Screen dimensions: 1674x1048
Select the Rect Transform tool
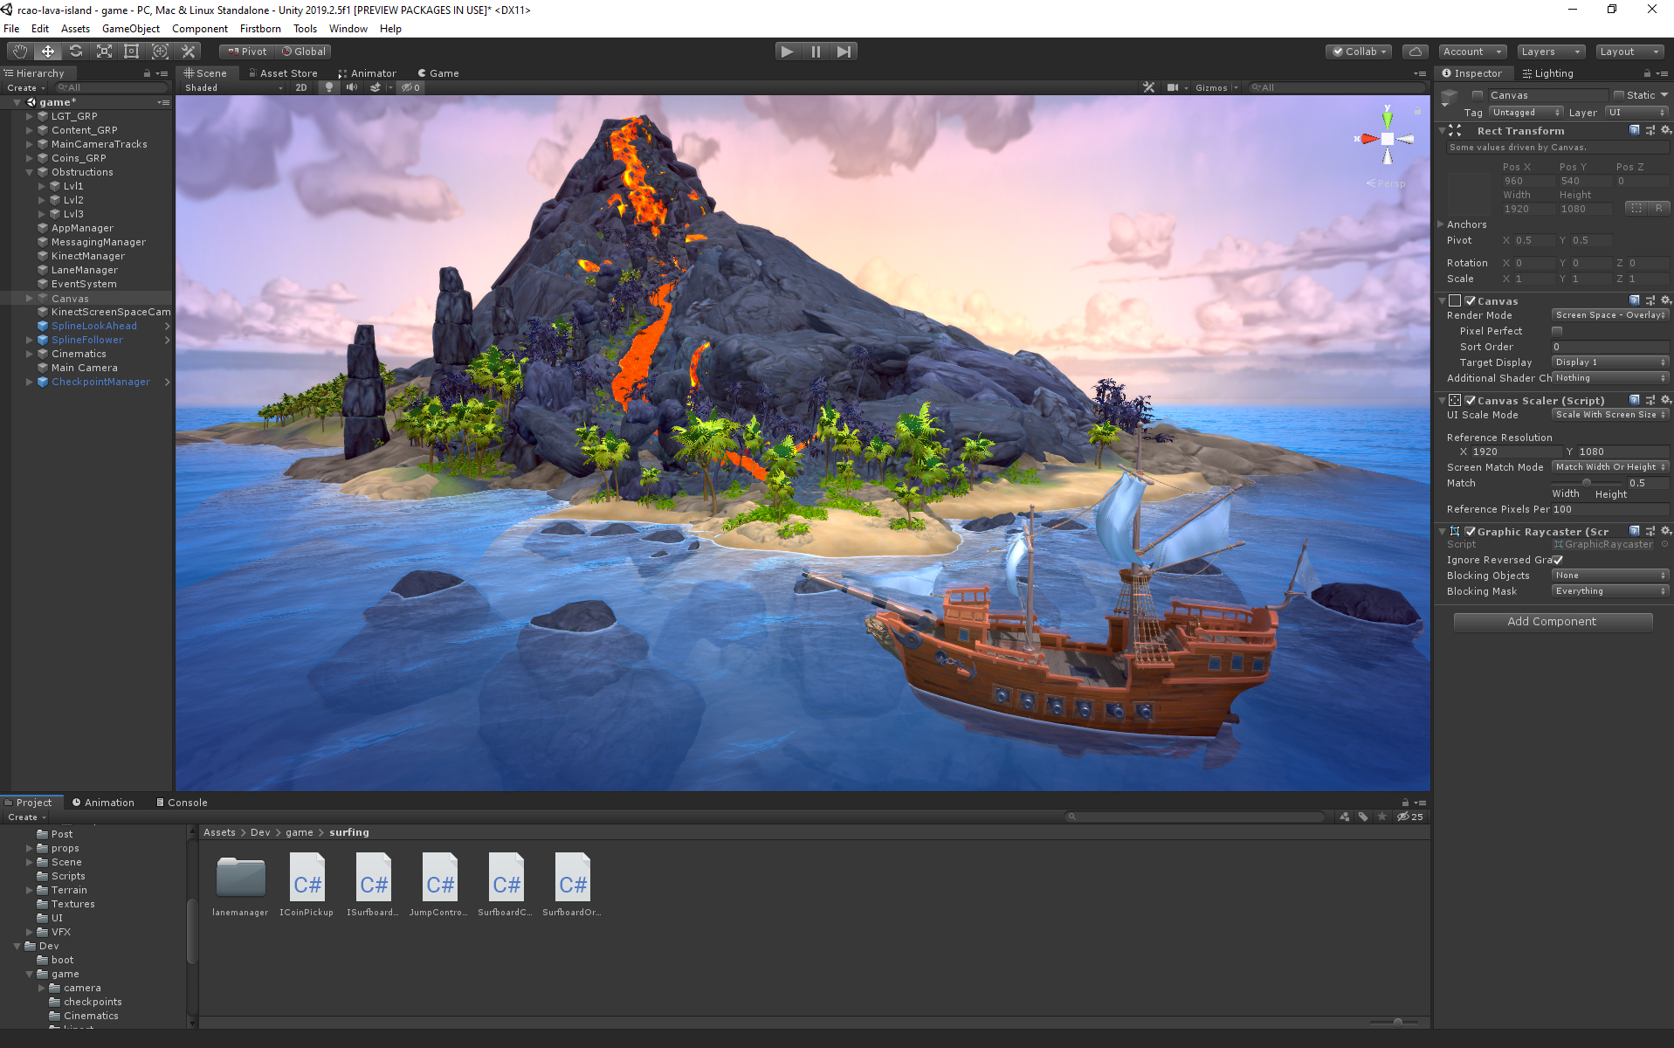[132, 52]
